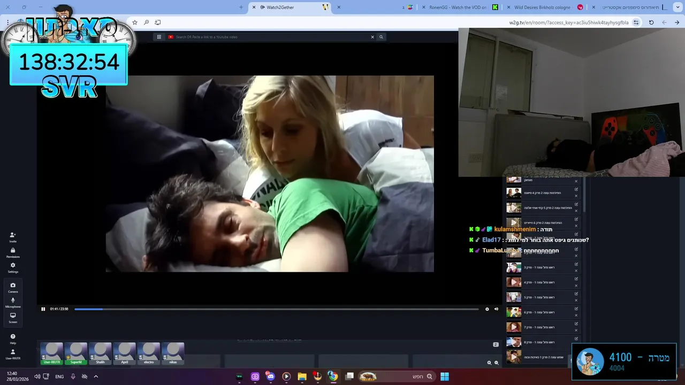Screen dimensions: 685x385
Task: Play playlist item 'ראשו גדול עונה 1 - פרק 4'
Action: tap(542, 282)
